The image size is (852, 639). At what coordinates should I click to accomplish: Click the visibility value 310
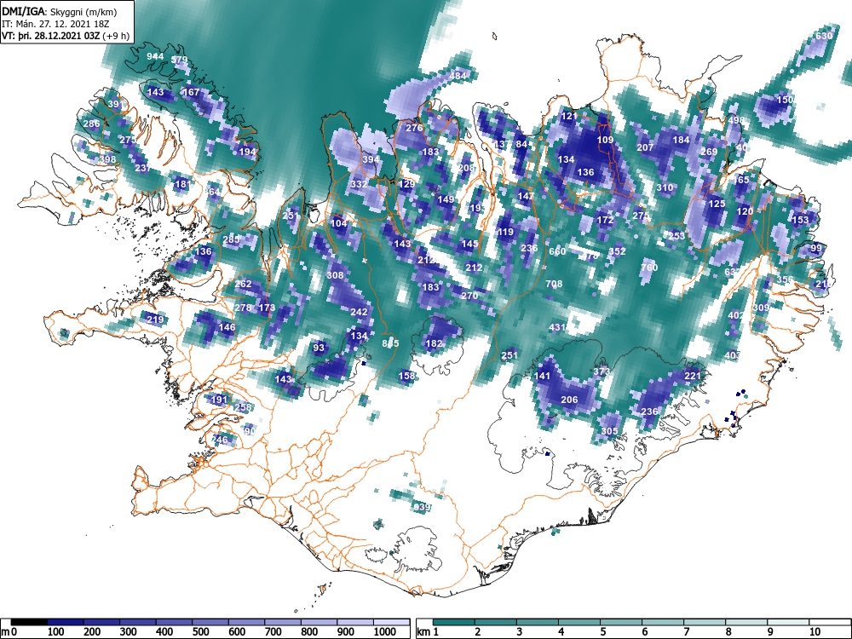pyautogui.click(x=665, y=188)
